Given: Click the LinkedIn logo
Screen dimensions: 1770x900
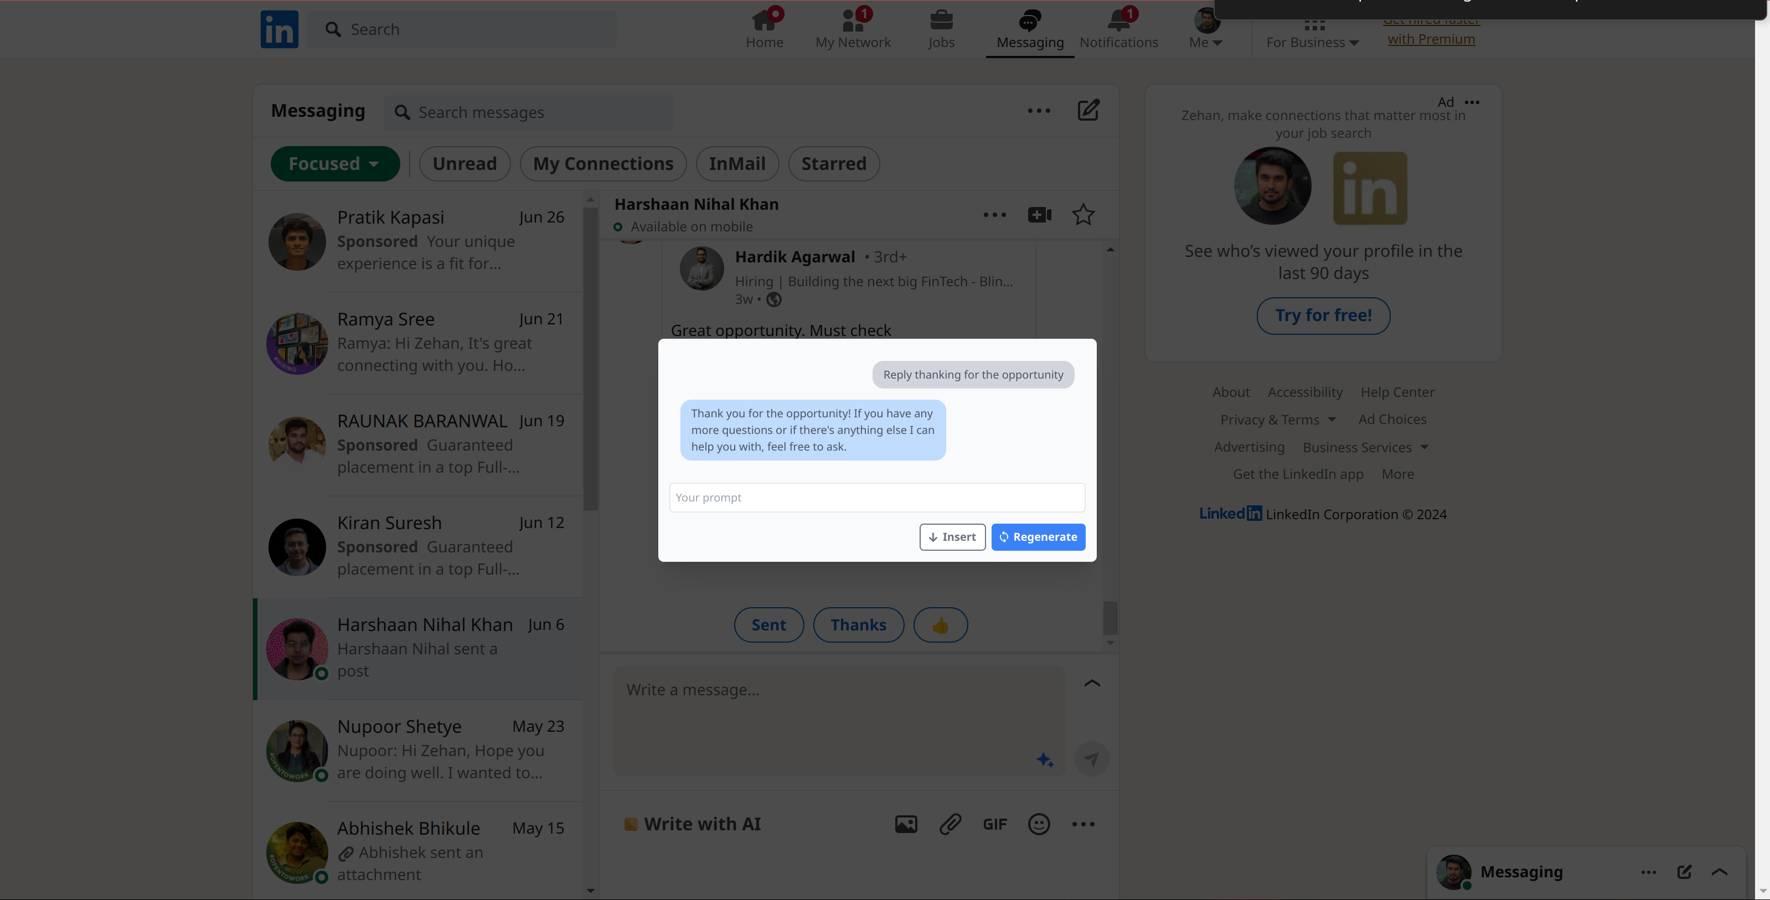Looking at the screenshot, I should pyautogui.click(x=279, y=29).
